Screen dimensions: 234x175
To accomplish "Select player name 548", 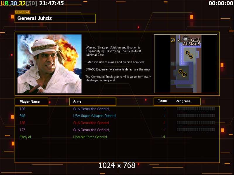I will click(23, 116).
